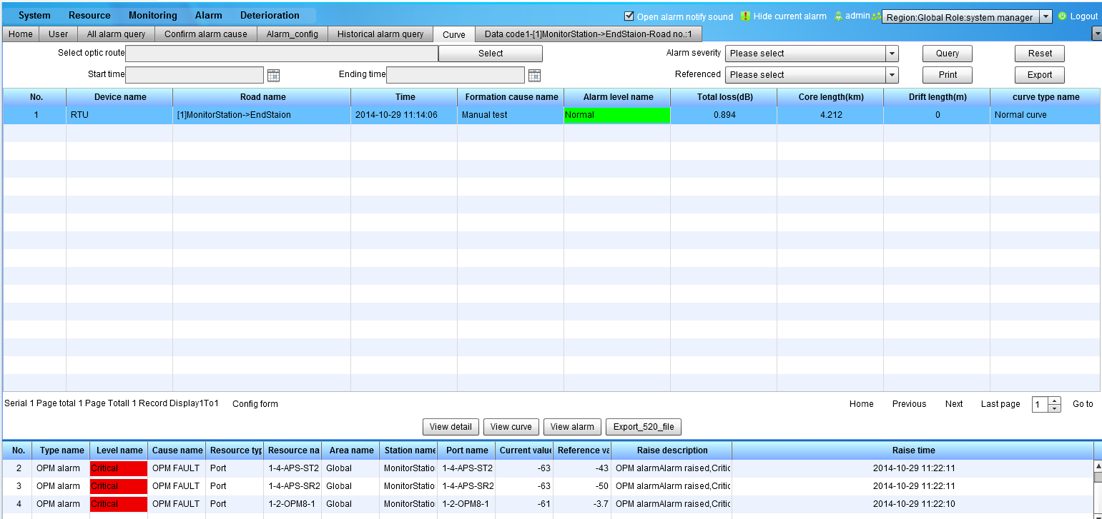
Task: Click the View detail button
Action: pyautogui.click(x=451, y=427)
